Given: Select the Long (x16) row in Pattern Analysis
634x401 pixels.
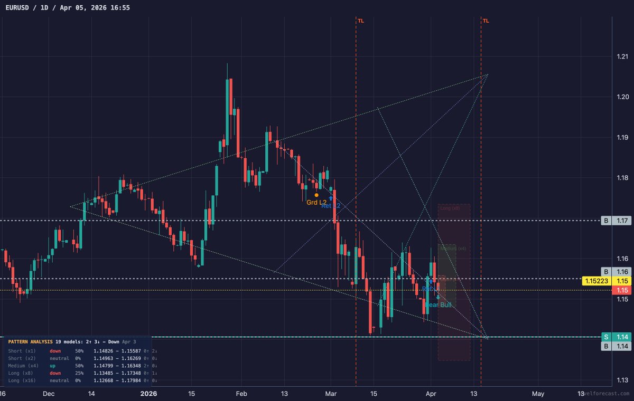Looking at the screenshot, I should [82, 380].
